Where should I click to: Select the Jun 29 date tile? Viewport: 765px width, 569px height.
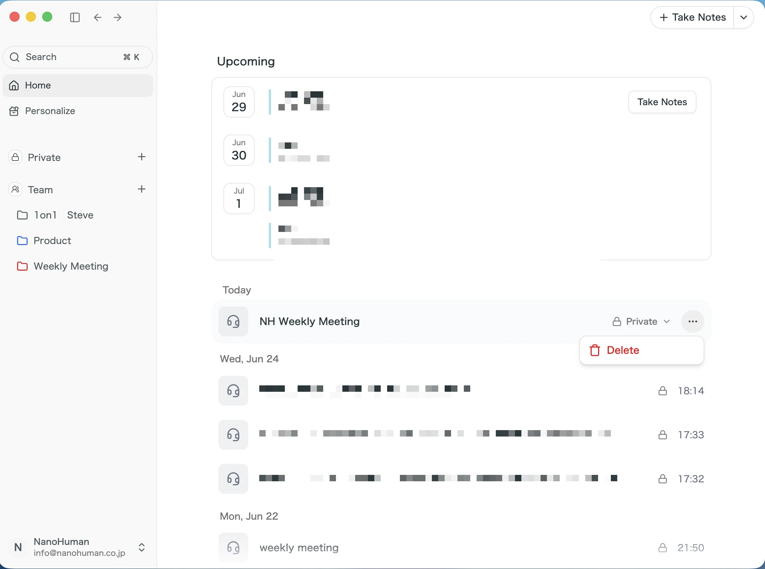click(239, 102)
